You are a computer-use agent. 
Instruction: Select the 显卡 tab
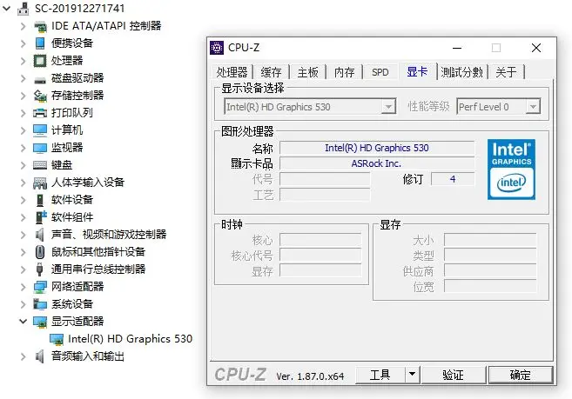pyautogui.click(x=417, y=71)
